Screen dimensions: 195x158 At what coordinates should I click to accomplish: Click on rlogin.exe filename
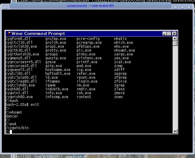coord(87,81)
